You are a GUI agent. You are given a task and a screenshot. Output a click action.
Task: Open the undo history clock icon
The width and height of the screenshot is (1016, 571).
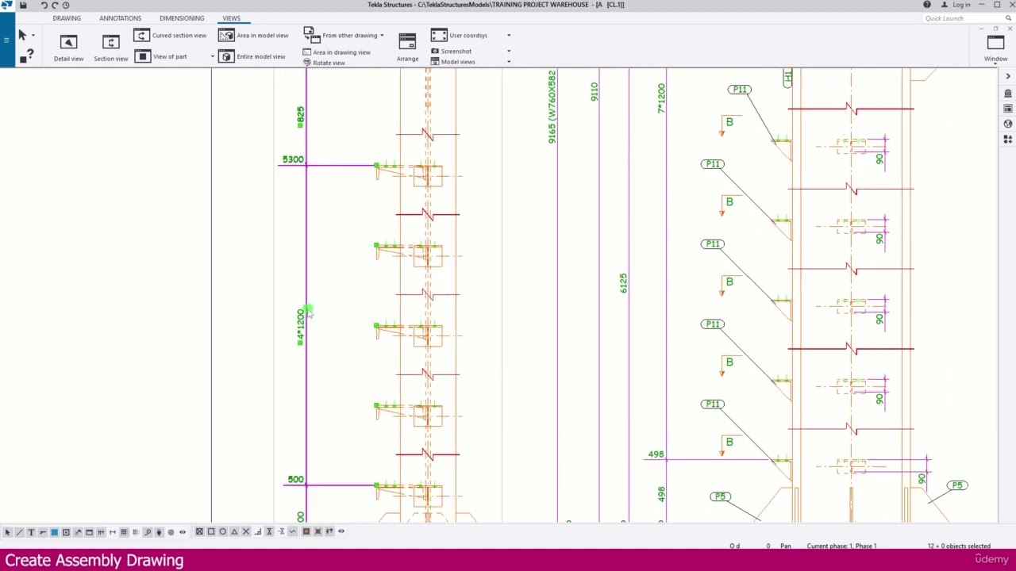tap(65, 5)
